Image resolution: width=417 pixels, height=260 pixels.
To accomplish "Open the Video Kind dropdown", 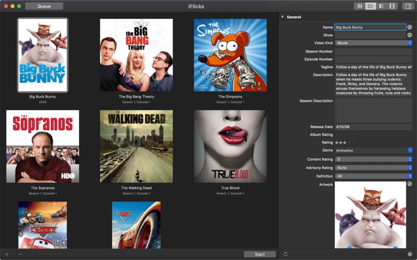I will [373, 43].
